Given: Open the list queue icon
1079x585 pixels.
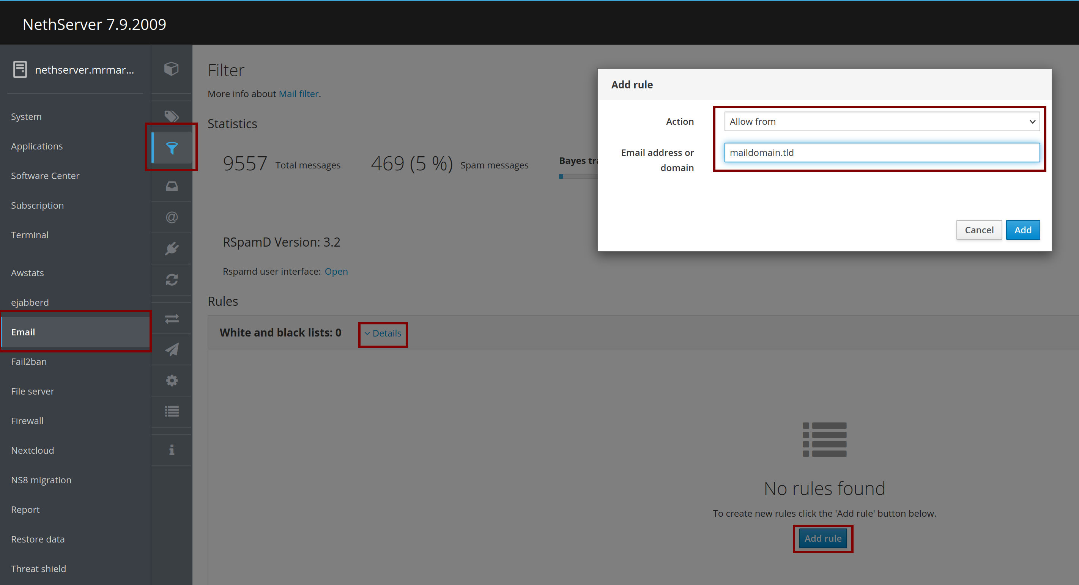Looking at the screenshot, I should (172, 411).
